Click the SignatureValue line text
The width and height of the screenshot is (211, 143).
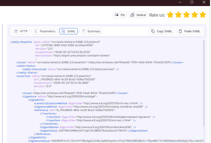[x=116, y=141]
